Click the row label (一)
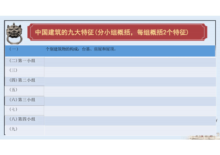This screenshot has height=155, width=220. point(14,49)
